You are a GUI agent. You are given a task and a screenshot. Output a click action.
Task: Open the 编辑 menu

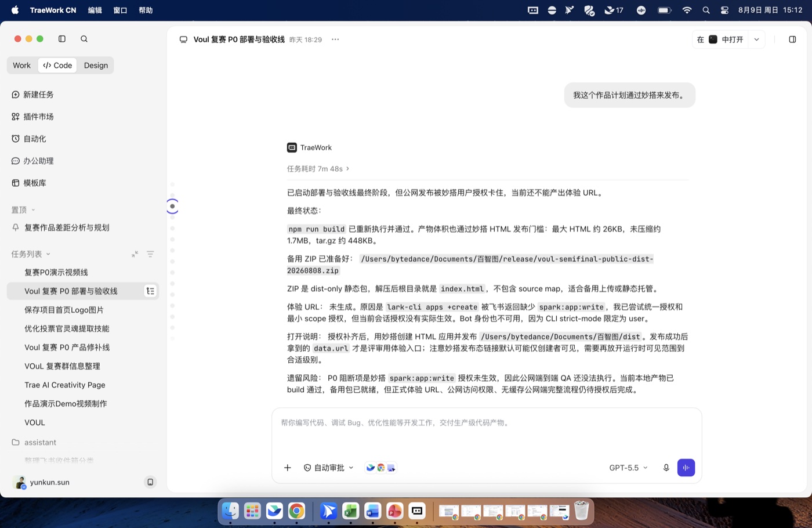pyautogui.click(x=95, y=10)
